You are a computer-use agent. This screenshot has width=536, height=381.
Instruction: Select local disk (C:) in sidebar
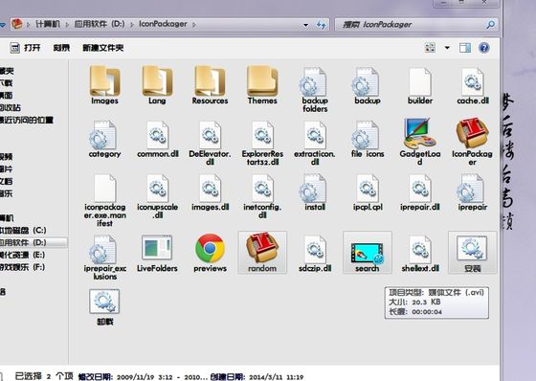tap(23, 230)
